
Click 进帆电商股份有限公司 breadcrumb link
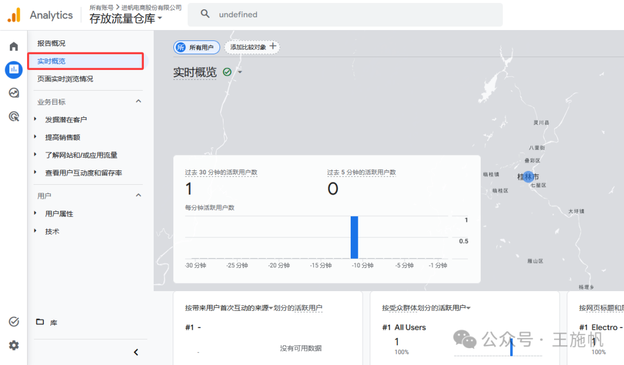coord(151,8)
